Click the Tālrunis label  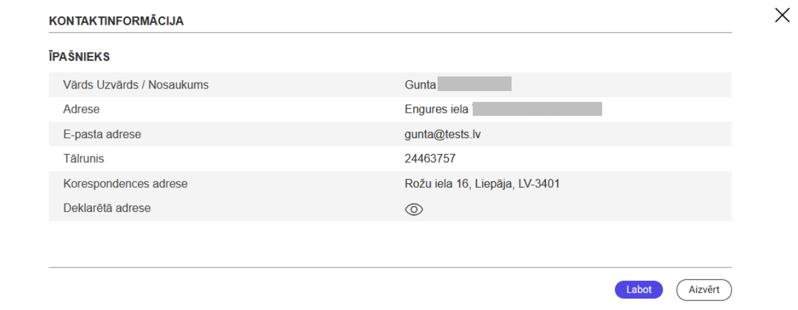(x=84, y=159)
